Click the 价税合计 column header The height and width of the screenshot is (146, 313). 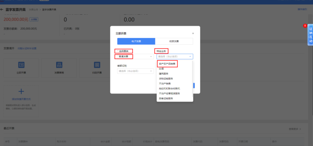coord(148,141)
